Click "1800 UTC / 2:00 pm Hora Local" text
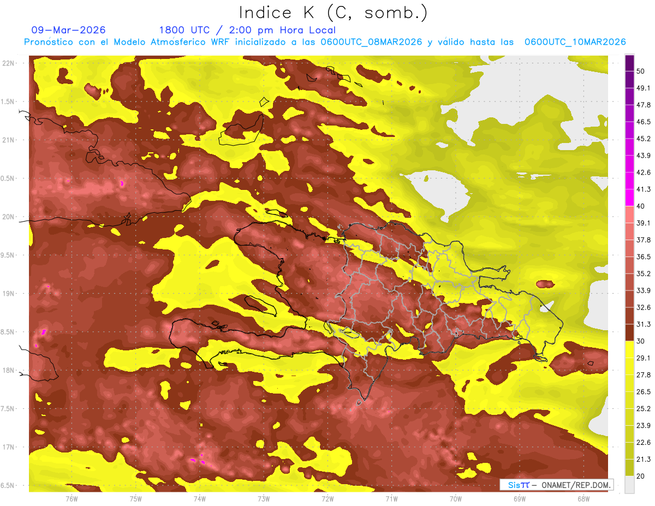The image size is (655, 506). coord(247,30)
